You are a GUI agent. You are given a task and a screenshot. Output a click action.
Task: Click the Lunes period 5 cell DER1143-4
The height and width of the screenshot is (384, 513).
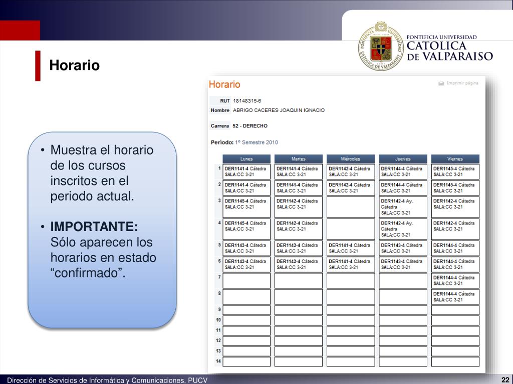point(246,248)
